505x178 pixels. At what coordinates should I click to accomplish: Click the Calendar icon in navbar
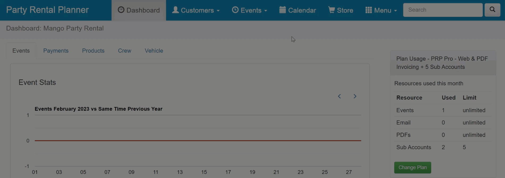[x=283, y=10]
